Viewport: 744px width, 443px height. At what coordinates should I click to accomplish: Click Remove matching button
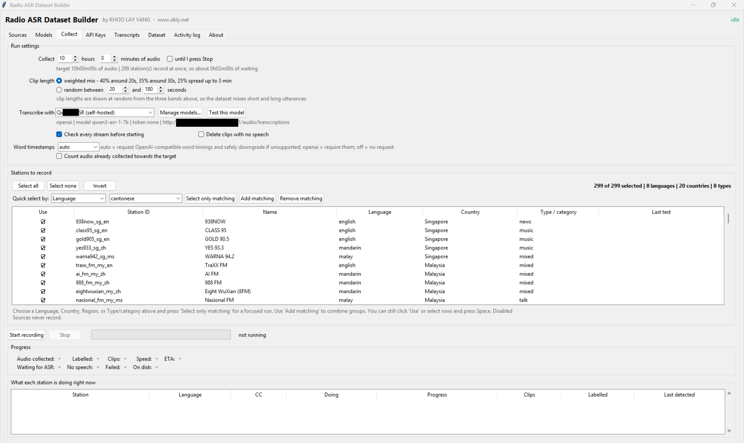tap(301, 199)
